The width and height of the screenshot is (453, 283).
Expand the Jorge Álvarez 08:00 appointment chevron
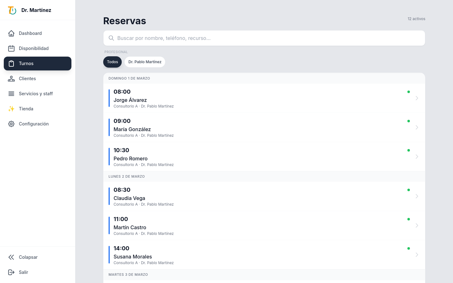tap(417, 98)
